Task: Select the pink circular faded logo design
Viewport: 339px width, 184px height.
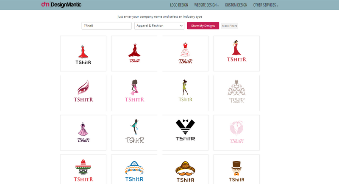Action: pos(236,132)
